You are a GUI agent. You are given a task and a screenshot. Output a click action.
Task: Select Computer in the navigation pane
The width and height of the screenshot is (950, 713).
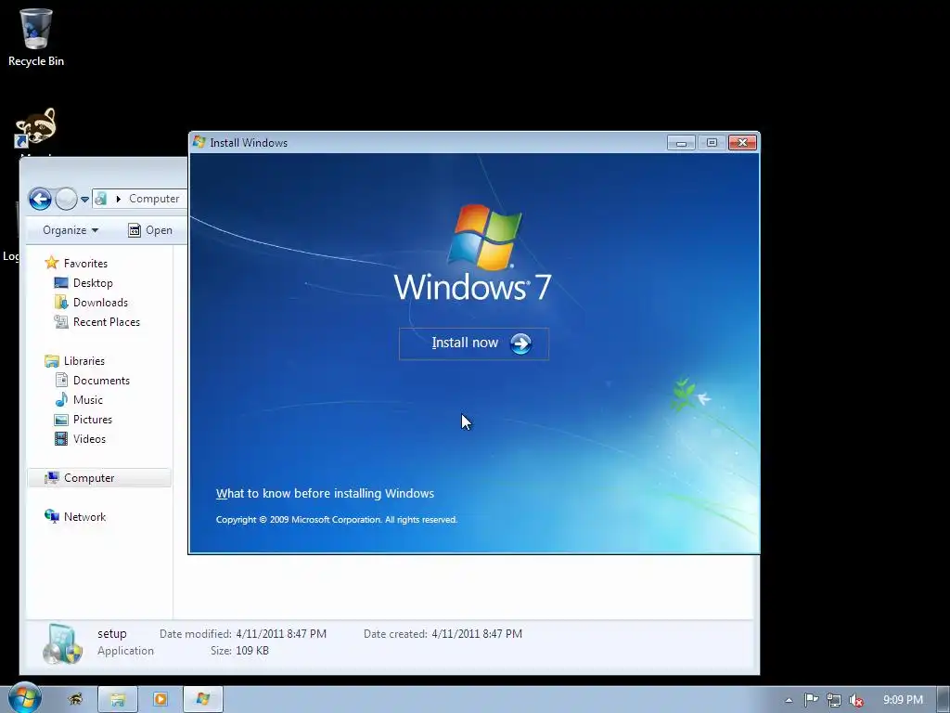click(99, 478)
